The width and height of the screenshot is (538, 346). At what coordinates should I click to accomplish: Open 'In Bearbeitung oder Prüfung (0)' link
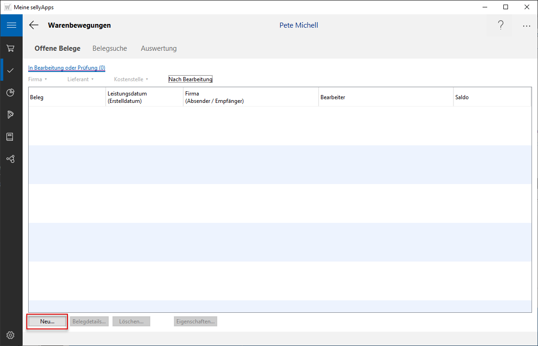coord(66,68)
